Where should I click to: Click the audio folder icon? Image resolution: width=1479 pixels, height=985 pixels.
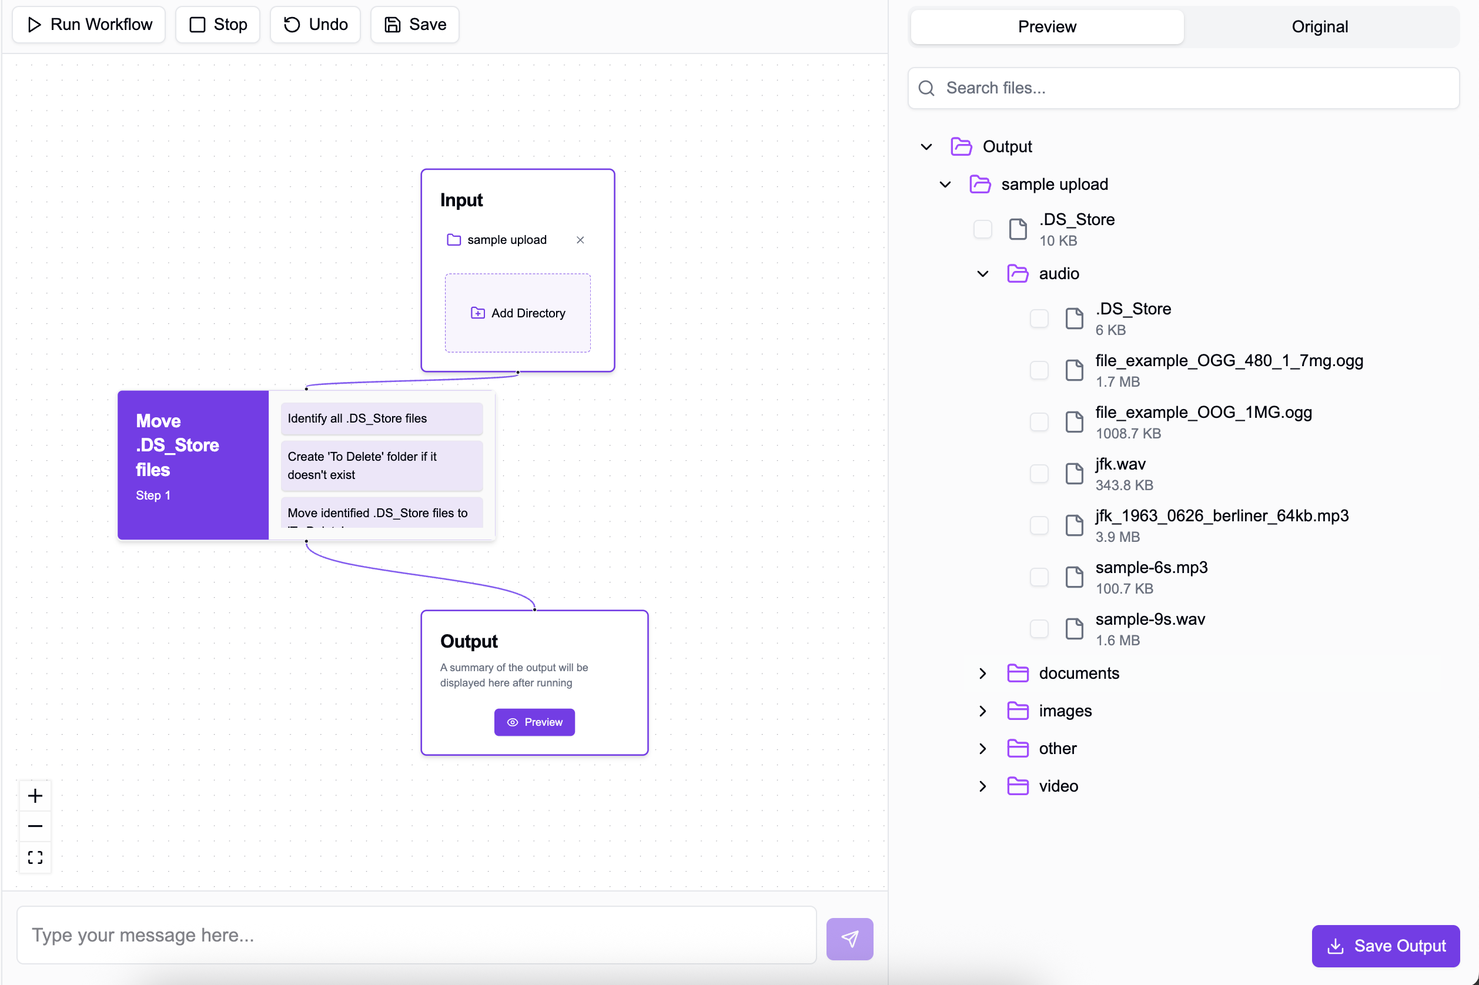coord(1018,273)
